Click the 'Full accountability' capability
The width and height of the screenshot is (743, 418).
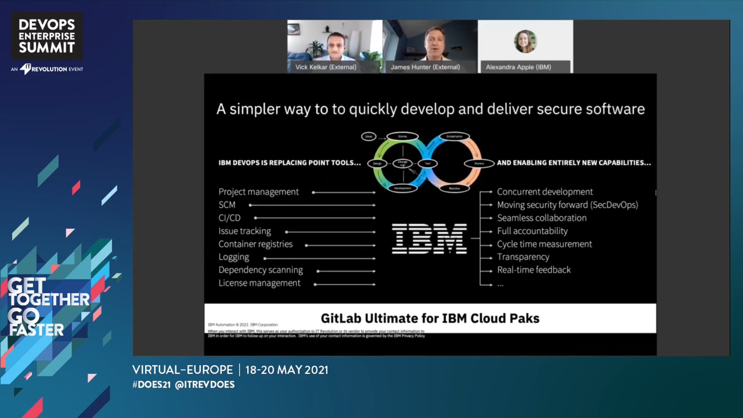[532, 231]
